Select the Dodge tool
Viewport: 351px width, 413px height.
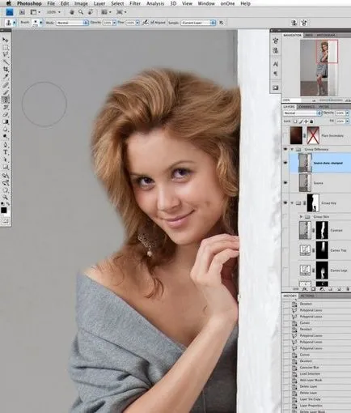[6, 137]
